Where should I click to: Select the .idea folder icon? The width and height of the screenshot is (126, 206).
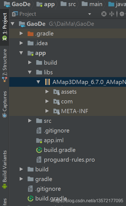(31, 43)
